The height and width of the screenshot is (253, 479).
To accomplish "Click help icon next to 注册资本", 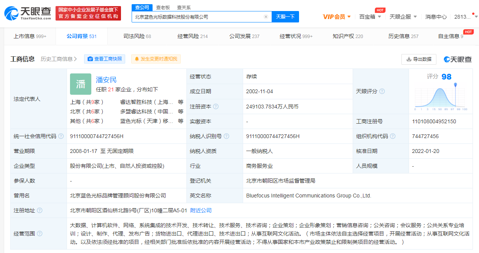I will [216, 107].
